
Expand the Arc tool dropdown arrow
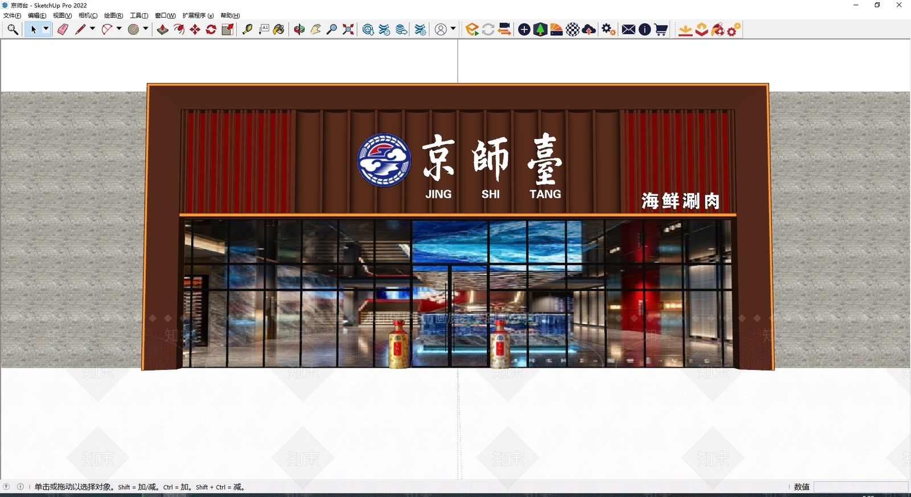tap(119, 29)
